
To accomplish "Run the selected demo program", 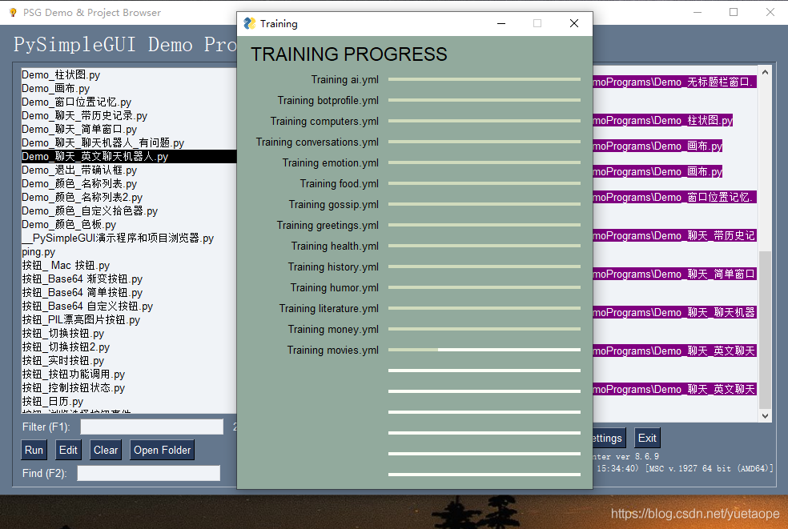I will 34,450.
